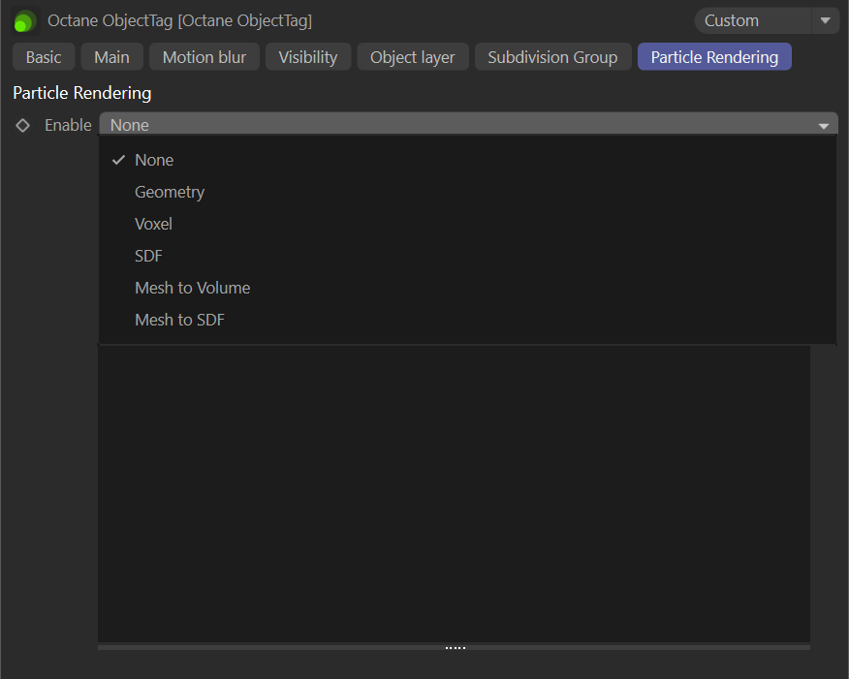The image size is (849, 679).
Task: Pick the Voxel option
Action: 153,224
